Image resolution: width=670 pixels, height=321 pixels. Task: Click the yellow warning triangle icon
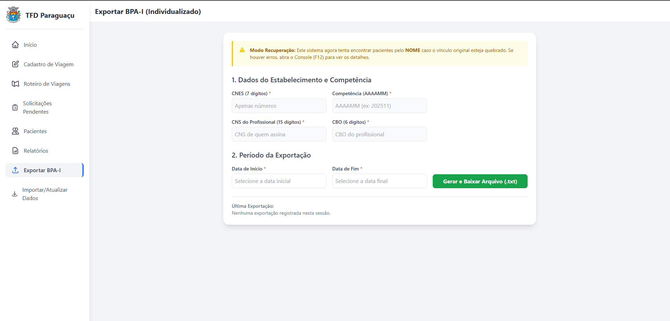tap(242, 50)
